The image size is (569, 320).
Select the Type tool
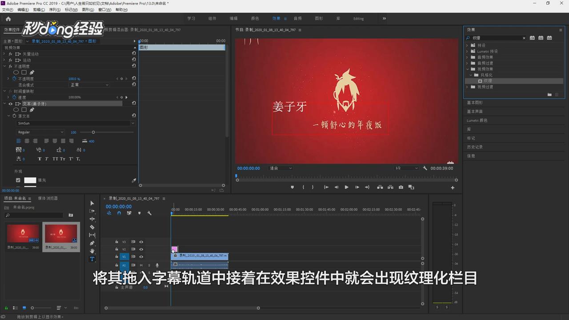pyautogui.click(x=92, y=259)
